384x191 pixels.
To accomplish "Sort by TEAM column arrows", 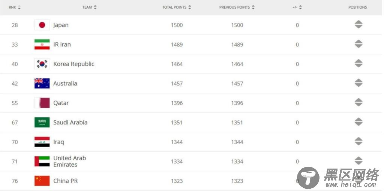I will point(95,7).
